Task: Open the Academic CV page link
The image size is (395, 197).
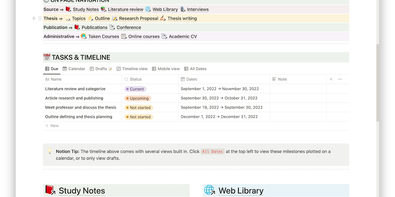Action: [x=182, y=37]
